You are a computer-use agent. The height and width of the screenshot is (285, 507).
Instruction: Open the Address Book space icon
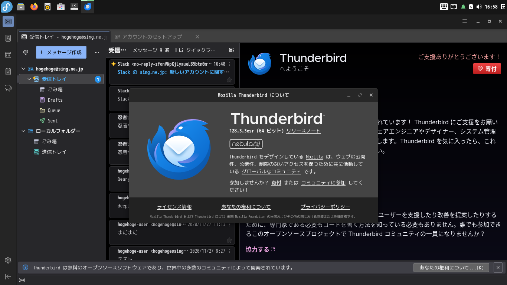pyautogui.click(x=8, y=38)
